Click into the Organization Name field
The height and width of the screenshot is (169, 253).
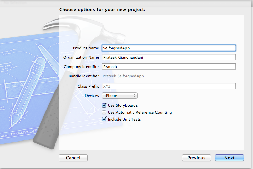(169, 57)
